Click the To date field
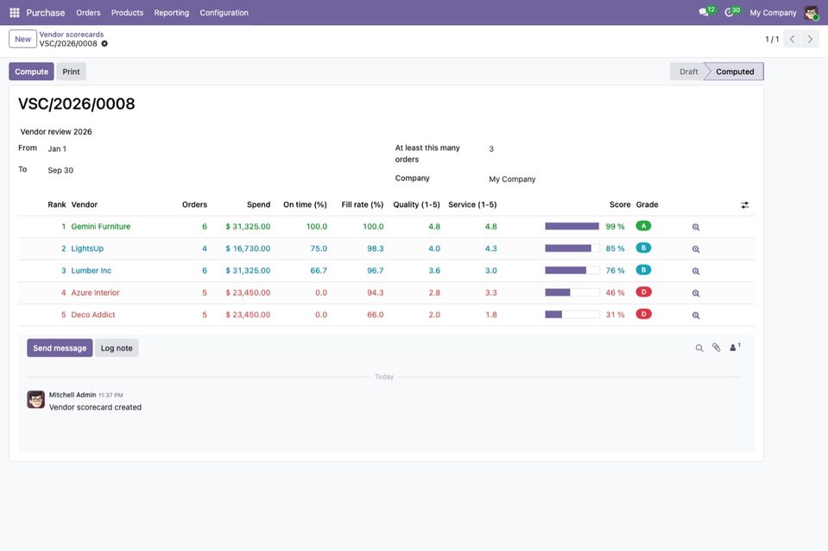828x551 pixels. [x=60, y=171]
